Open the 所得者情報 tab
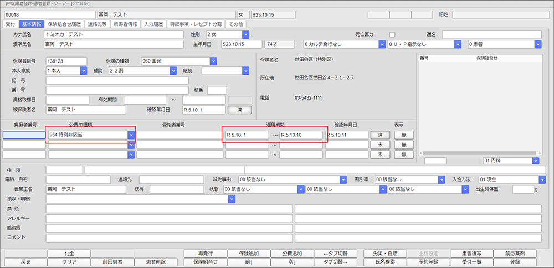The width and height of the screenshot is (554, 268). [x=124, y=24]
